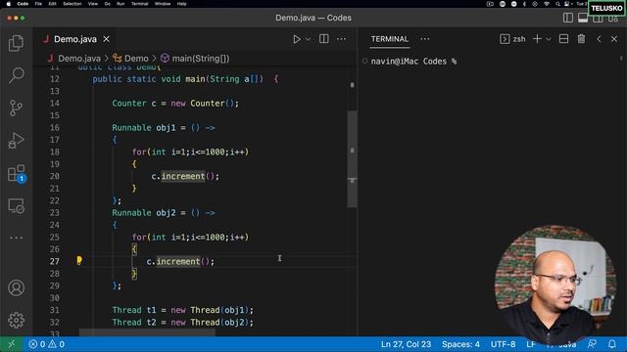Viewport: 627px width, 352px height.
Task: Click the editor vertical scrollbar
Action: 352,158
